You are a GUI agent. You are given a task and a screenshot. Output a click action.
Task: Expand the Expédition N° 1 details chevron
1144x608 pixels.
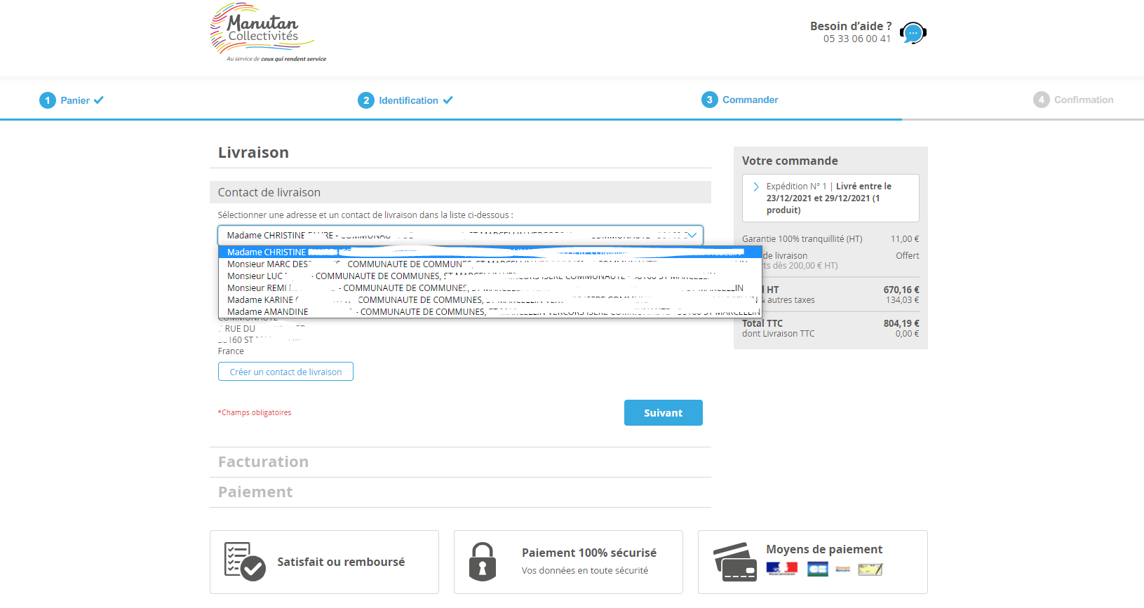(756, 187)
